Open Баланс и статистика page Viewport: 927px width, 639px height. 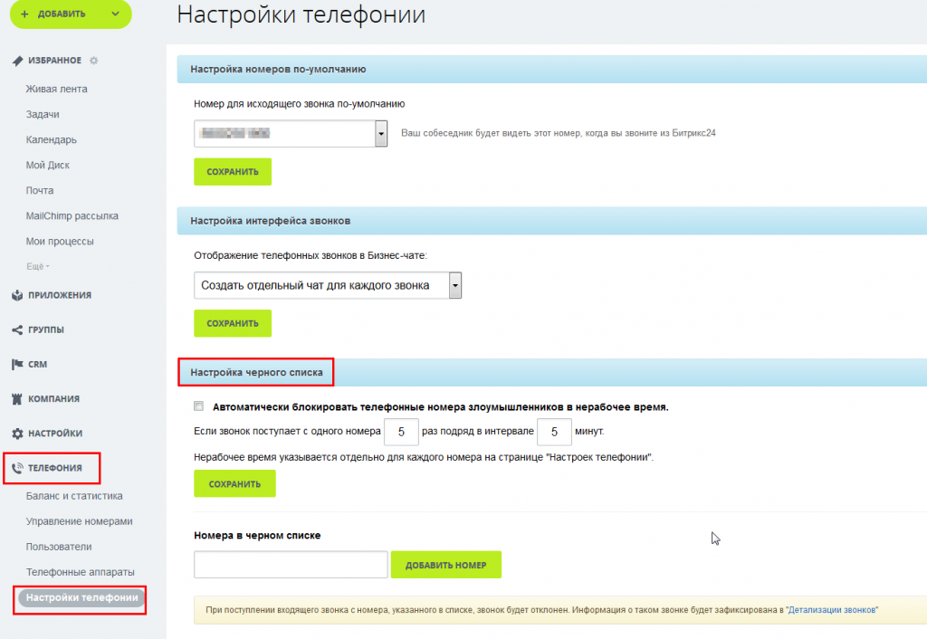tap(74, 496)
